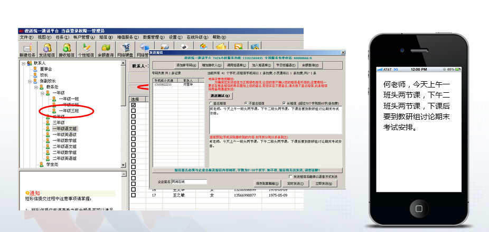Click the 添加新号码 button
489x232 pixels.
pyautogui.click(x=186, y=65)
